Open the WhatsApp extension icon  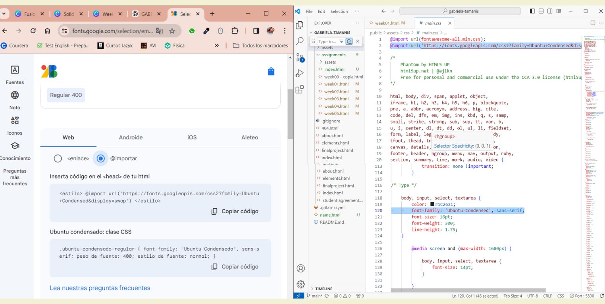192,31
